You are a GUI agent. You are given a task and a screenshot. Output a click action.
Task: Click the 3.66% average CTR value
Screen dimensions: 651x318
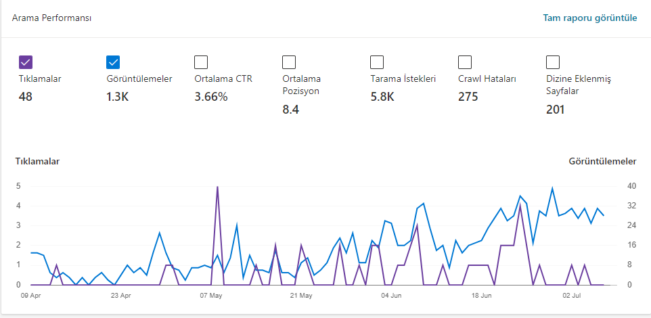(211, 97)
